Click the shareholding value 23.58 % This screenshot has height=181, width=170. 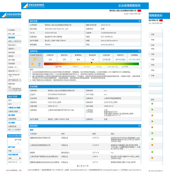pyautogui.click(x=96, y=145)
